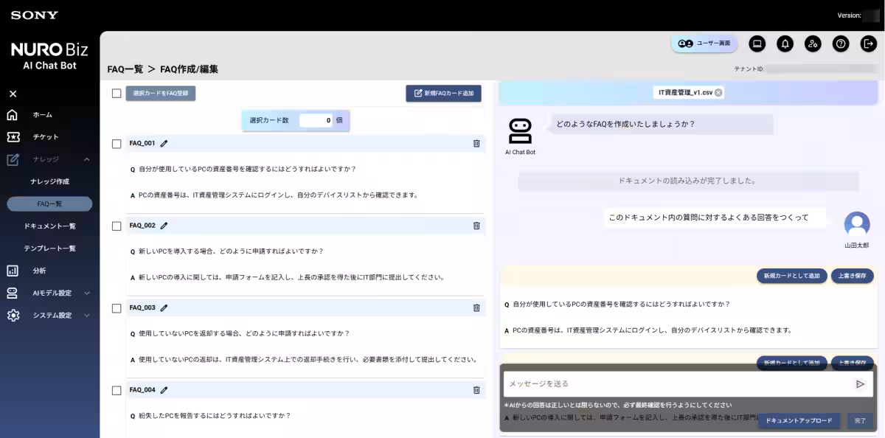Edit FAQ_001 using its pencil icon

[164, 142]
